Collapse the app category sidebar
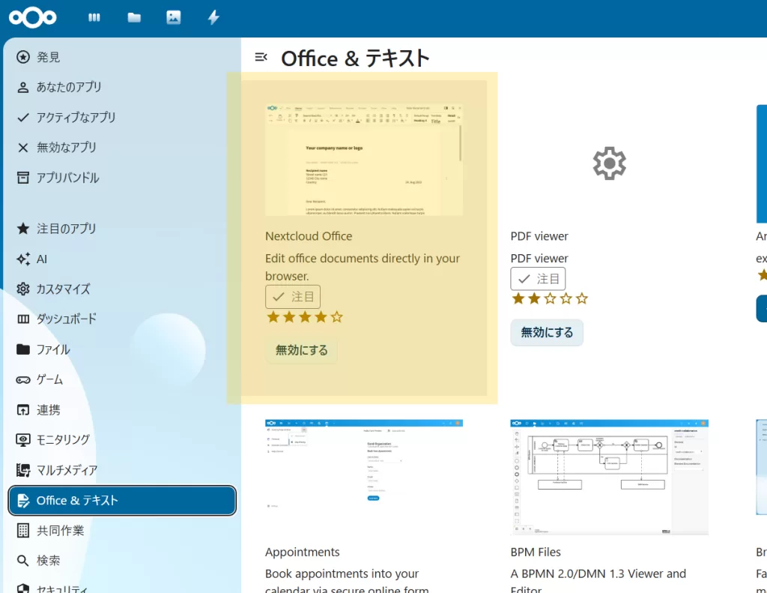The height and width of the screenshot is (593, 767). (x=261, y=56)
